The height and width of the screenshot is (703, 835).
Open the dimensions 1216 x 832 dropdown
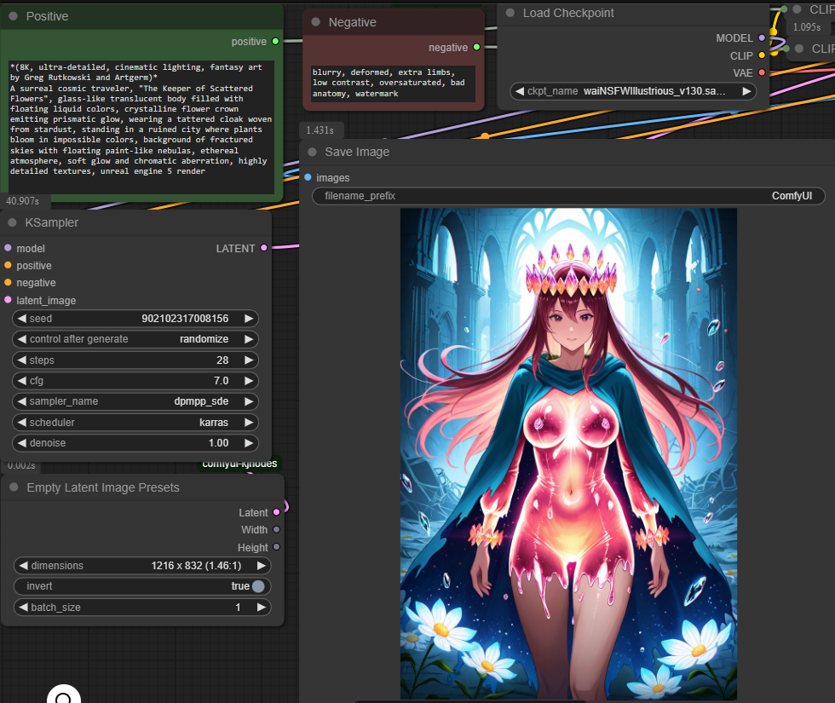point(142,566)
